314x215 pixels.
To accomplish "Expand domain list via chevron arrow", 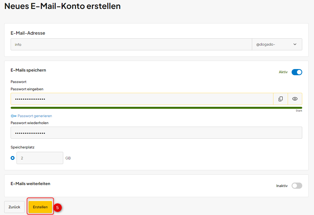I will click(x=295, y=44).
